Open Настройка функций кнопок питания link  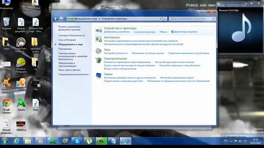(174, 62)
